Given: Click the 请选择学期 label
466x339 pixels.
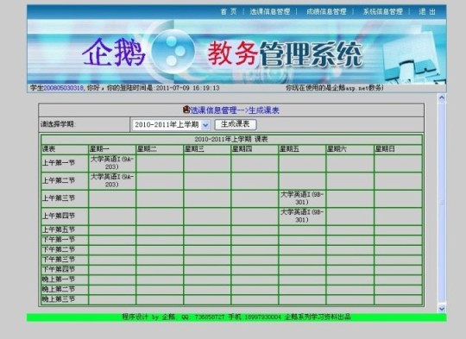Looking at the screenshot, I should point(58,124).
